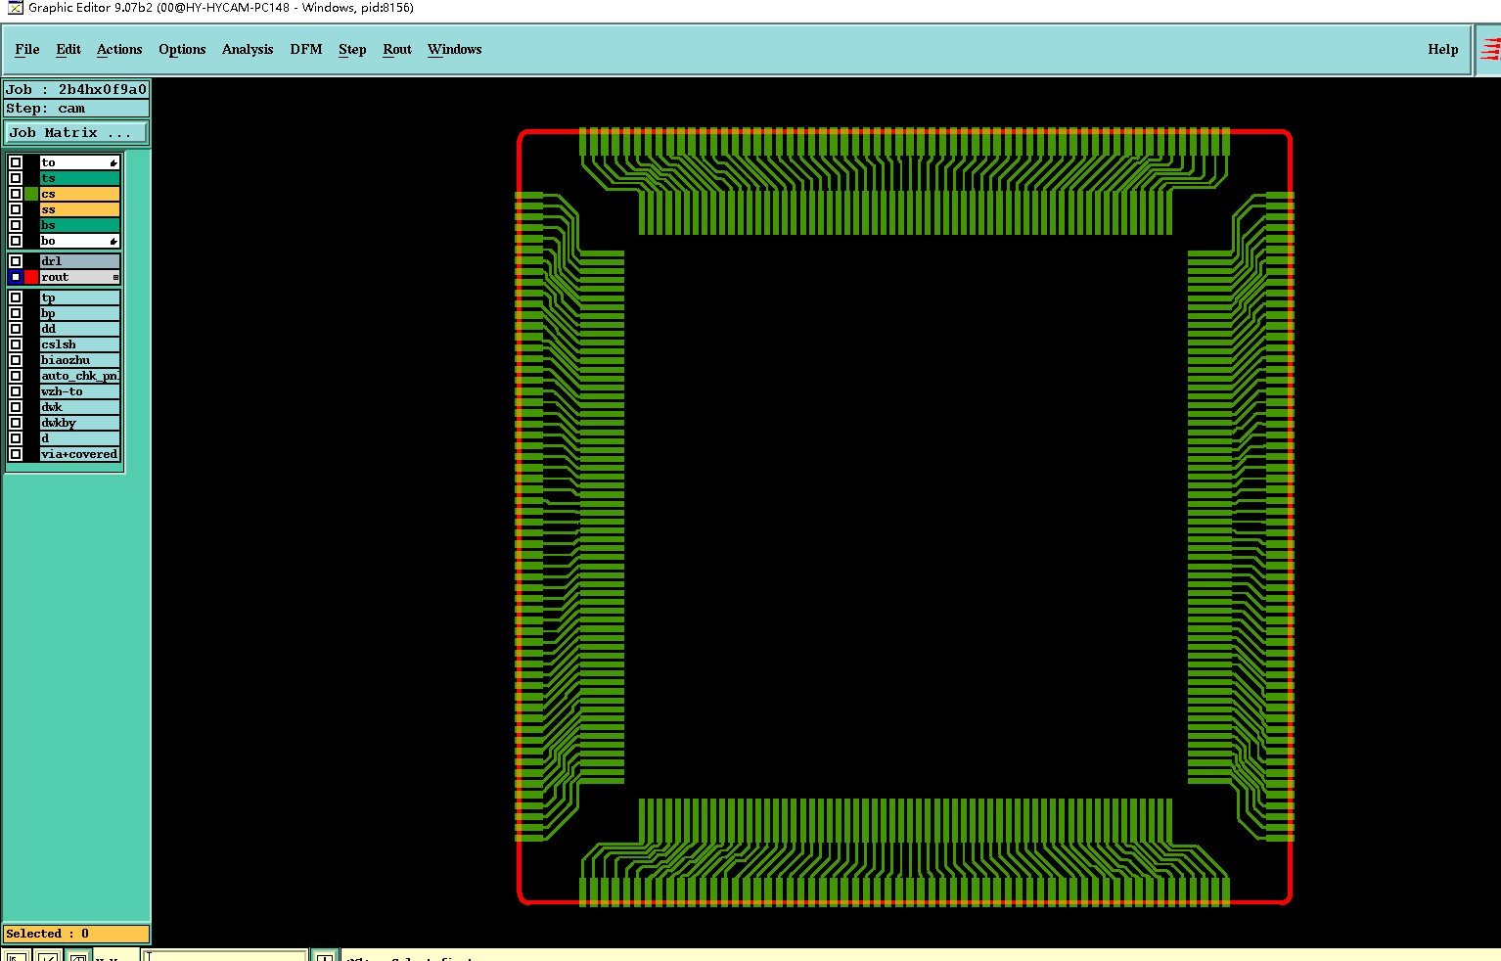
Task: Open the Windows menu
Action: (455, 49)
